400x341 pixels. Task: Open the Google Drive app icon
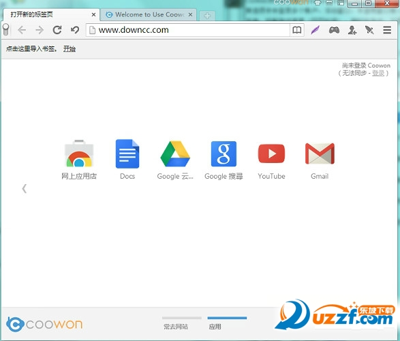(x=175, y=153)
